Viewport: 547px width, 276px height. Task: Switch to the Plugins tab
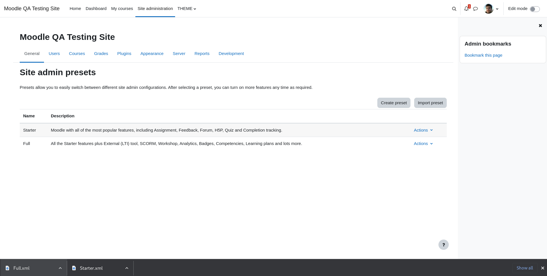point(124,54)
